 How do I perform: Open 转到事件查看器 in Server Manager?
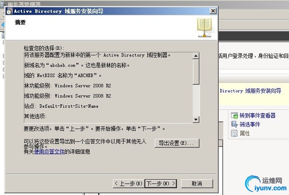257,115
